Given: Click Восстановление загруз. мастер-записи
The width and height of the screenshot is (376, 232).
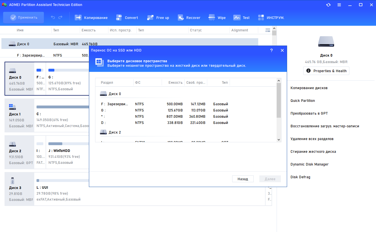Looking at the screenshot, I should [325, 126].
